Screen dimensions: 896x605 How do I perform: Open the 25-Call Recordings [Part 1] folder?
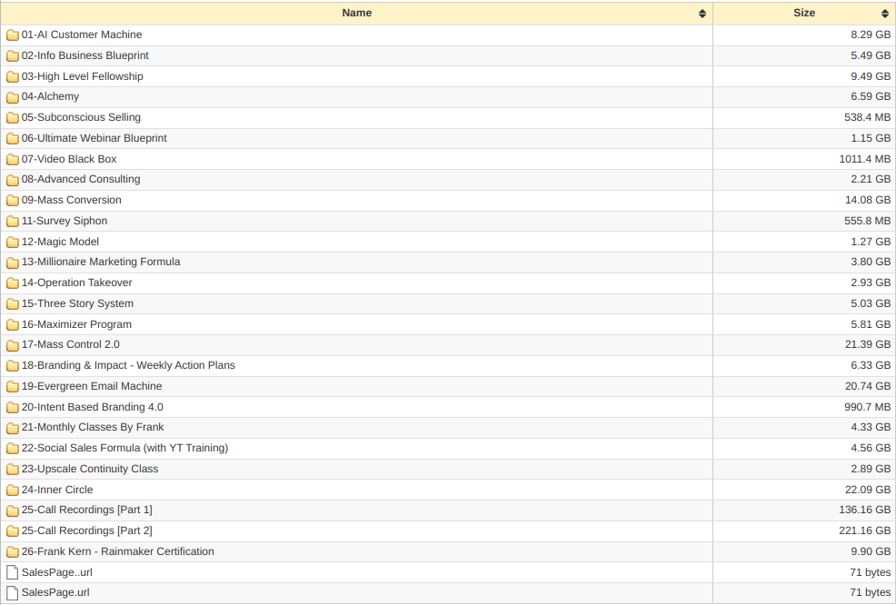[87, 510]
